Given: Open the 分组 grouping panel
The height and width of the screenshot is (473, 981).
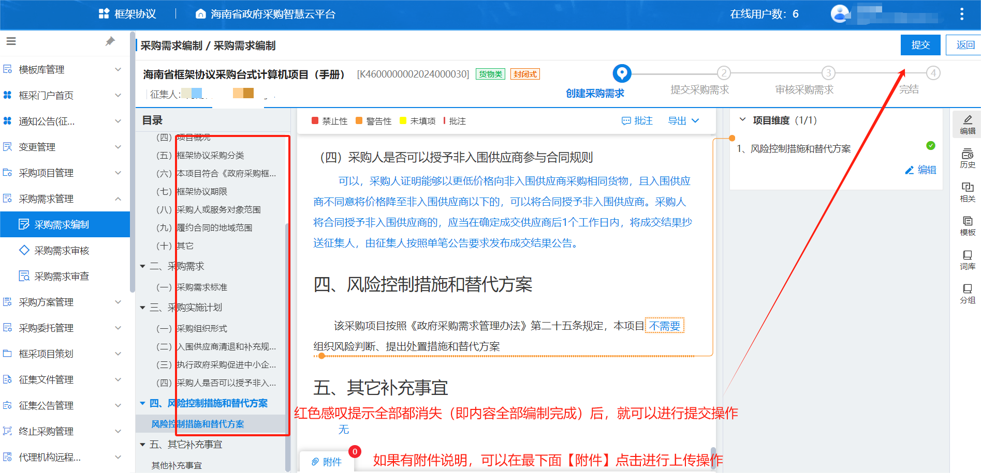Looking at the screenshot, I should [967, 294].
